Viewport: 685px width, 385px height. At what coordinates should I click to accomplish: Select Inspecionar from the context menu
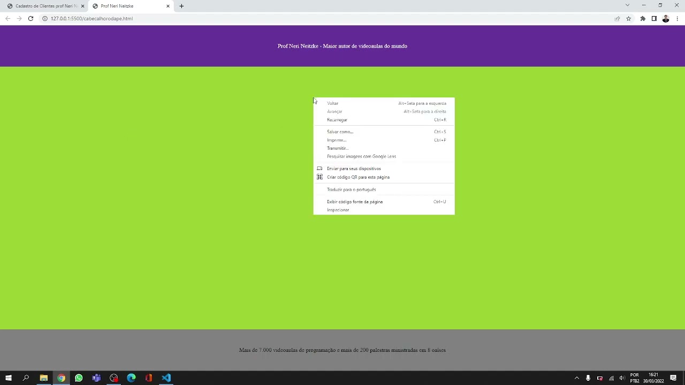384,210
